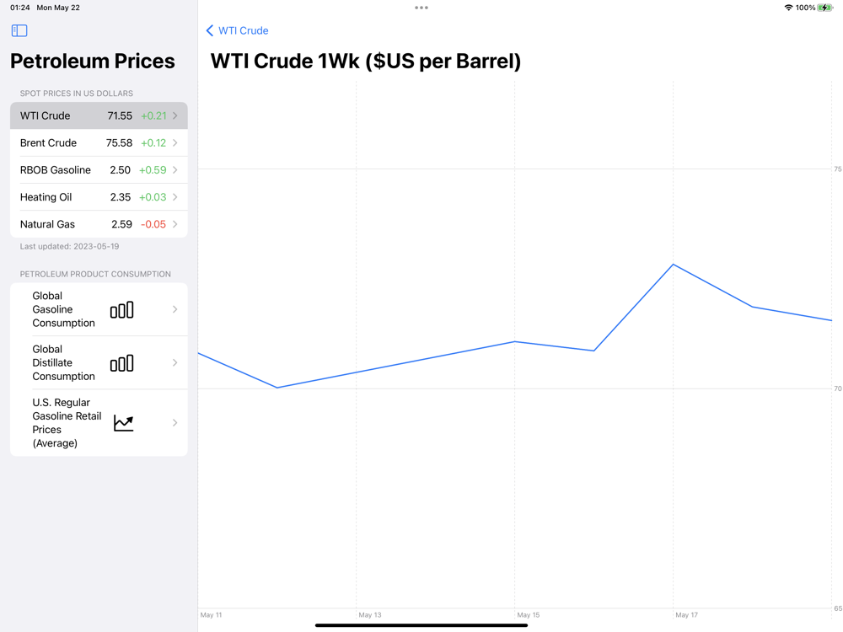843x632 pixels.
Task: Click the Global Gasoline Consumption bar chart icon
Action: 122,309
